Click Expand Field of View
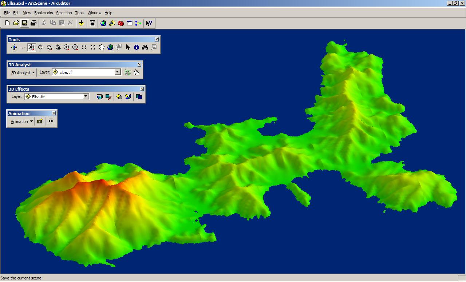 pos(92,47)
